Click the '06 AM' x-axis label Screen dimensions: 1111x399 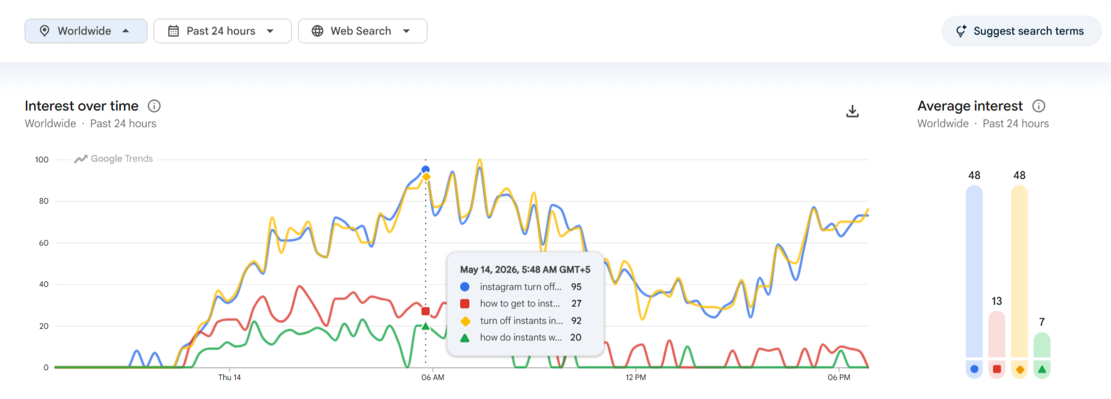[432, 377]
